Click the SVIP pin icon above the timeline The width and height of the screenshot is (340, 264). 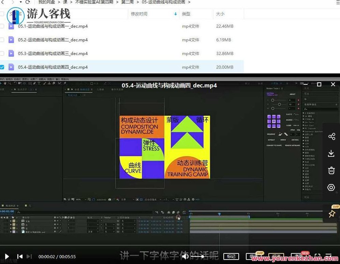pyautogui.click(x=332, y=213)
